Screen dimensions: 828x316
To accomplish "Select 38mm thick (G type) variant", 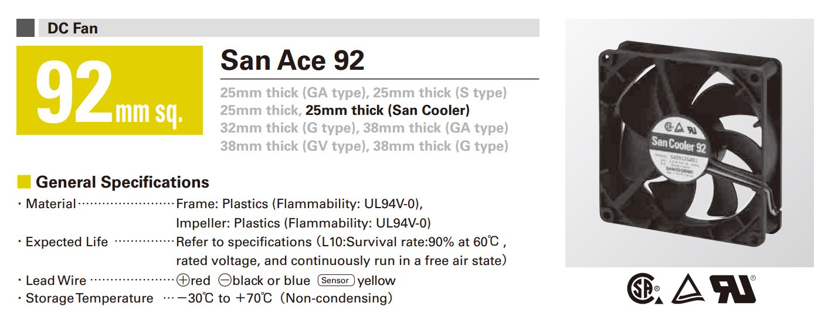I will click(x=440, y=145).
